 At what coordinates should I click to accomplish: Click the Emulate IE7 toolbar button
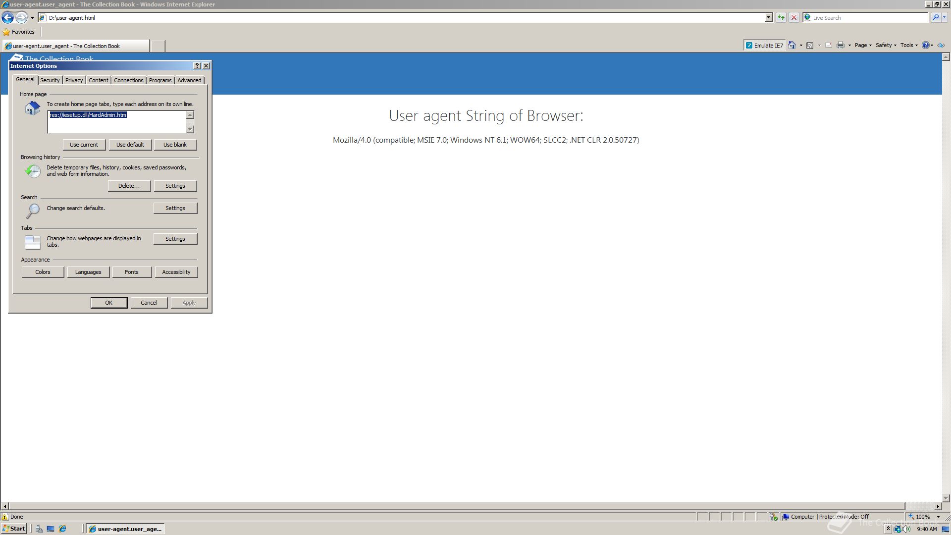click(764, 46)
